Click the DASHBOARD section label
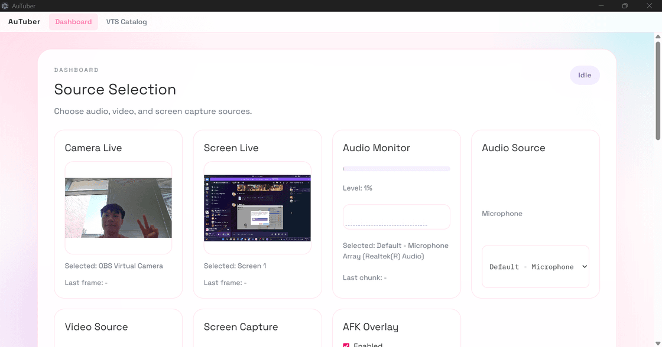Image resolution: width=662 pixels, height=347 pixels. 76,70
